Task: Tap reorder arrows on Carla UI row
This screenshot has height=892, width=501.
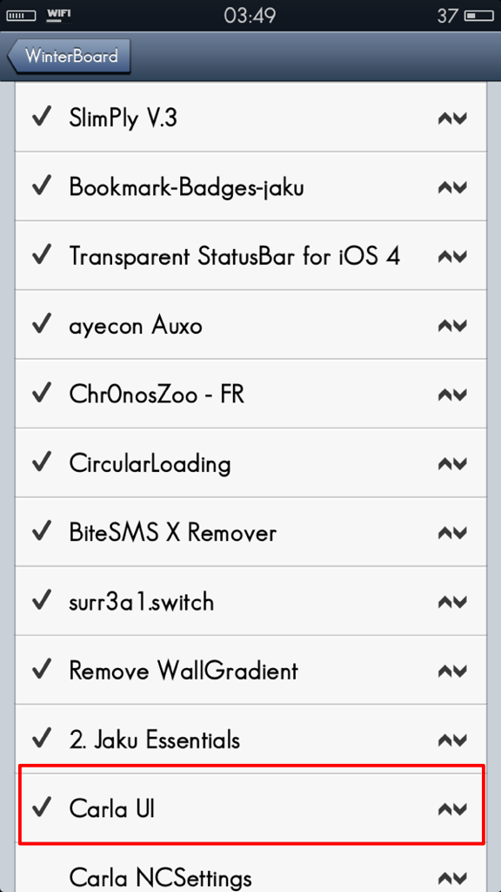Action: (x=452, y=809)
